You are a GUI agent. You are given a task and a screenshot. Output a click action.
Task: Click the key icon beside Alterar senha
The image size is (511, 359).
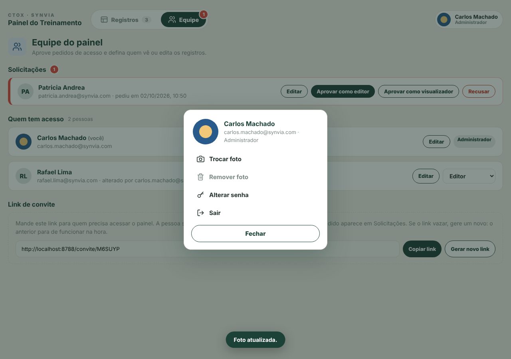click(200, 195)
